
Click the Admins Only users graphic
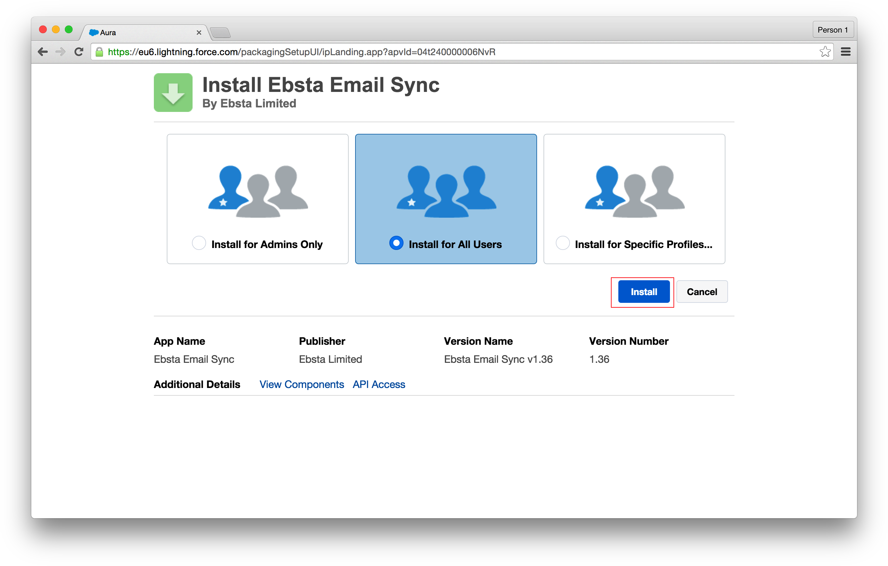click(x=258, y=191)
